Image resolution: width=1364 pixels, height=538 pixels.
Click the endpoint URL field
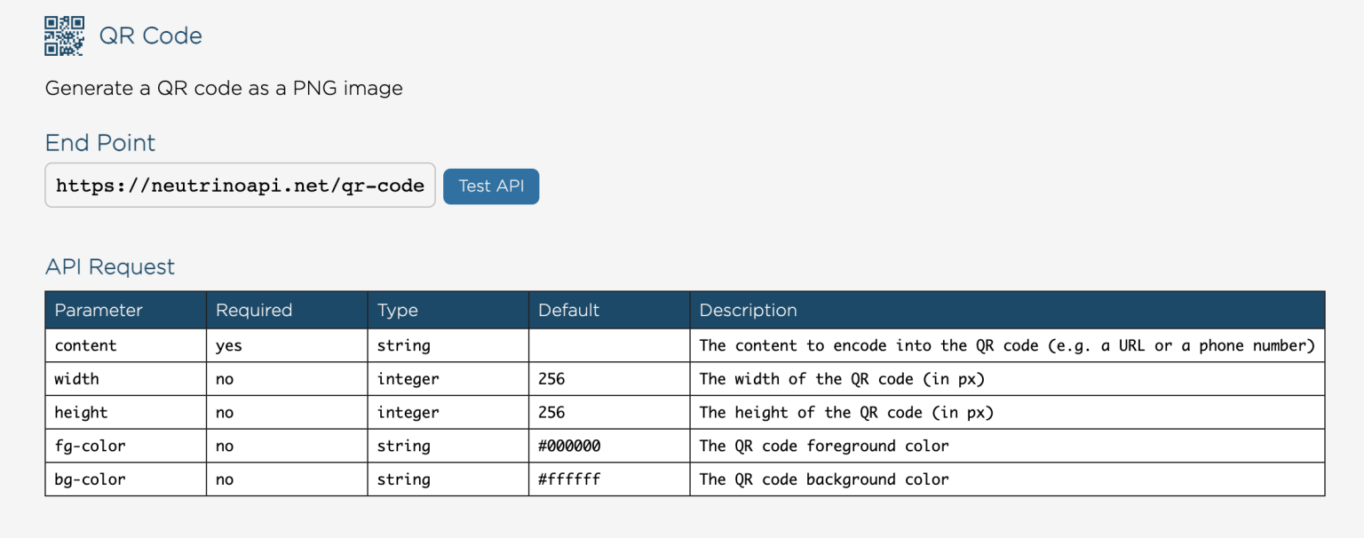tap(240, 186)
